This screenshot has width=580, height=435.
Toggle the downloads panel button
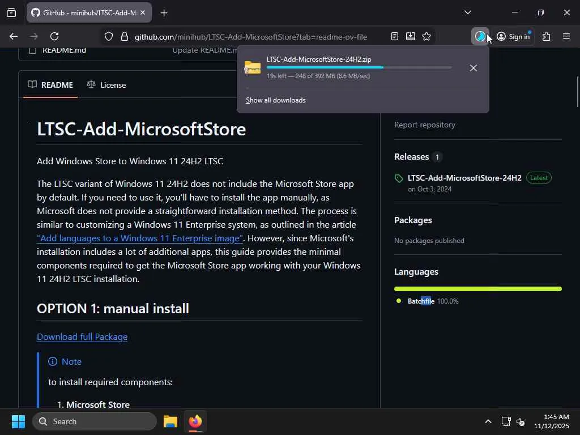tap(480, 36)
